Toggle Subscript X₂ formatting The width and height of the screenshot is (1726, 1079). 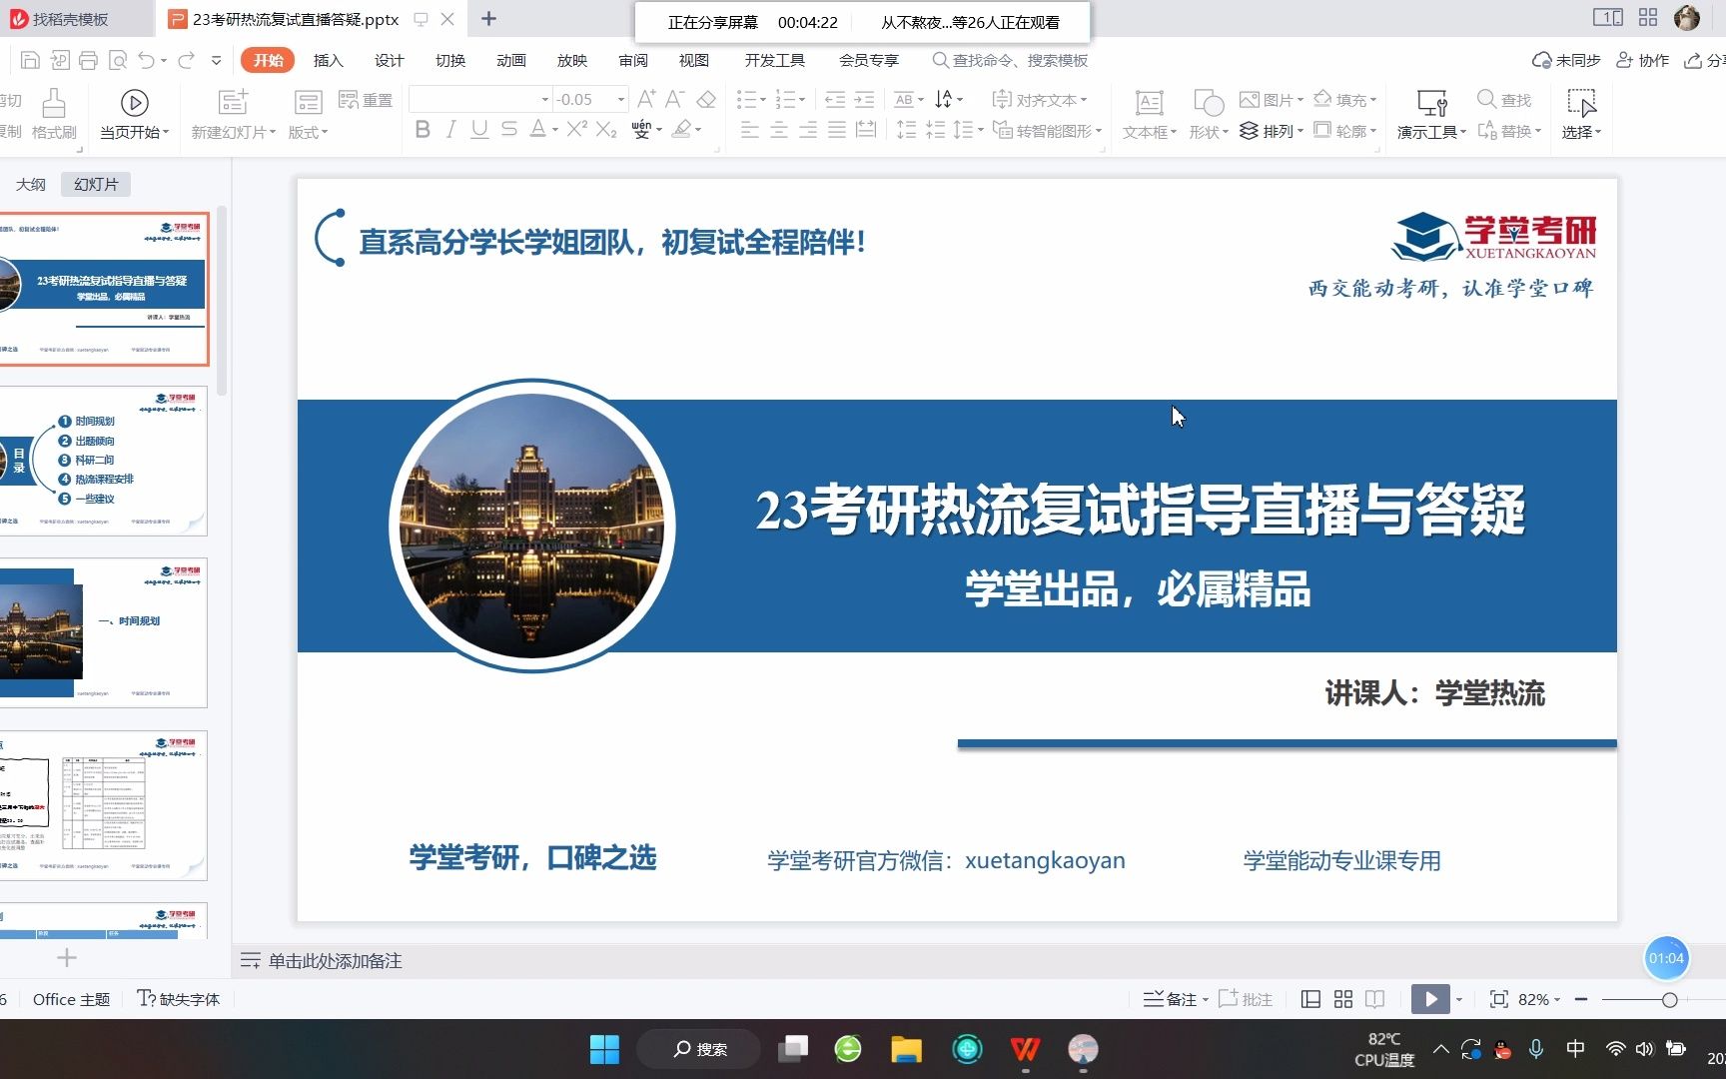pyautogui.click(x=606, y=129)
